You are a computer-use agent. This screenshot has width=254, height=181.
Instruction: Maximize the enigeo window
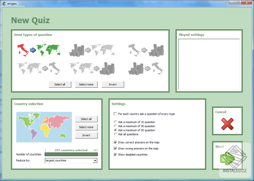pos(238,2)
